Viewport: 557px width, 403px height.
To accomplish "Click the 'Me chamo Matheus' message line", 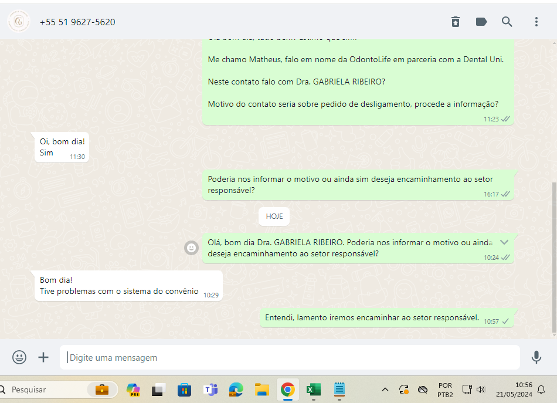I will pyautogui.click(x=355, y=59).
